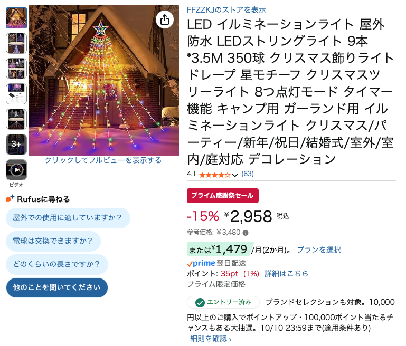406x346 pixels.
Task: Play the product video thumbnail
Action: pyautogui.click(x=16, y=170)
